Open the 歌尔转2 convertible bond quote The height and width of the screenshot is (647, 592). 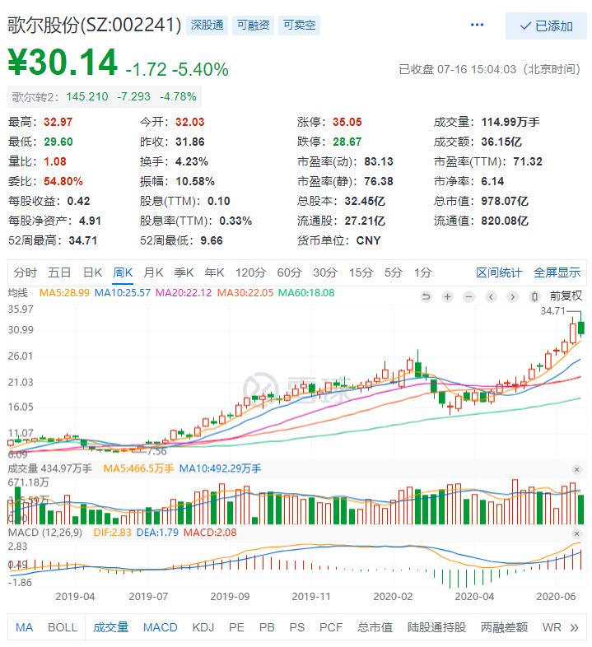click(104, 96)
